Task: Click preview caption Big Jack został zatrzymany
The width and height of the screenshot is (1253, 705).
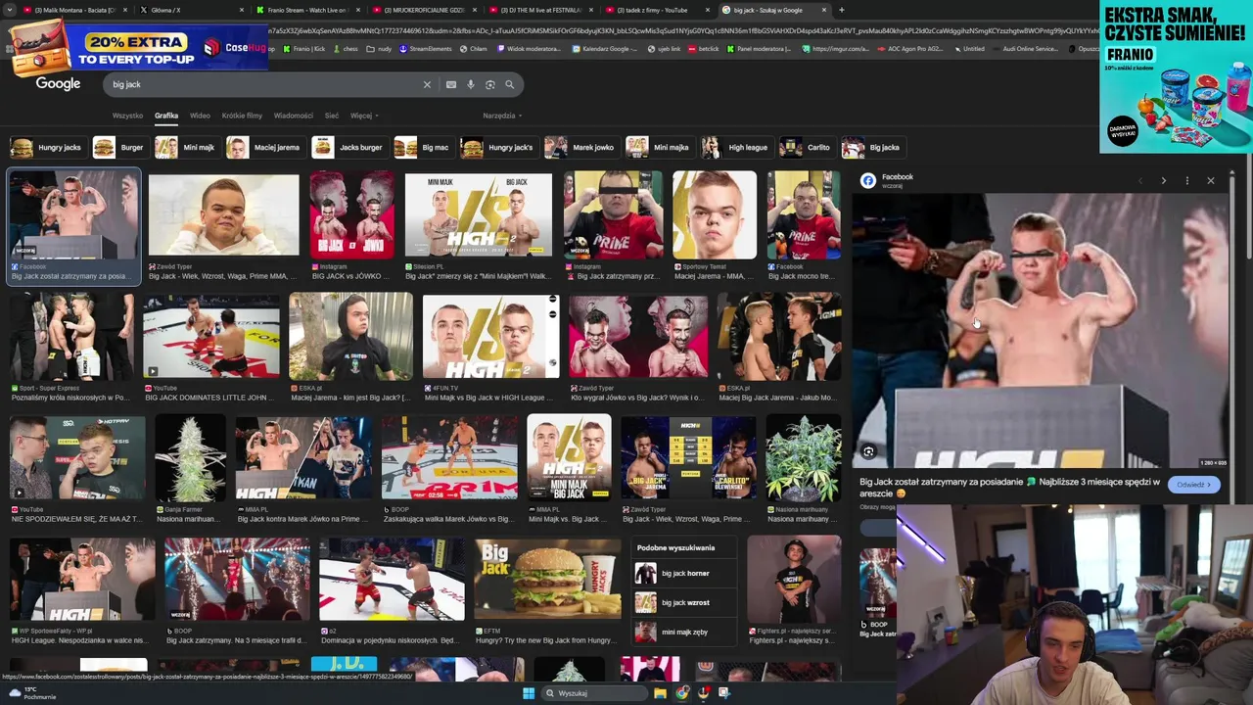Action: 1009,487
